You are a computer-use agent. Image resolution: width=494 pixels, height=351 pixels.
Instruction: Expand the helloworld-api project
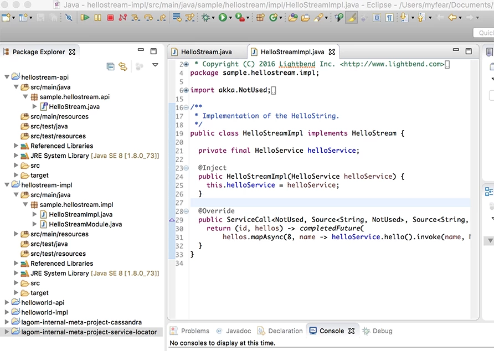coord(7,302)
